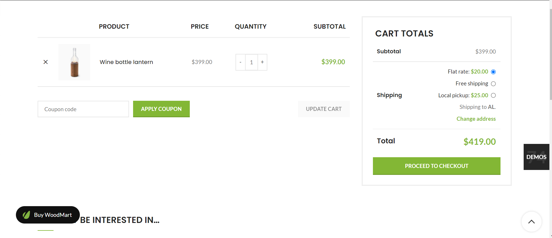Expand the Change address form
This screenshot has width=552, height=238.
point(476,119)
